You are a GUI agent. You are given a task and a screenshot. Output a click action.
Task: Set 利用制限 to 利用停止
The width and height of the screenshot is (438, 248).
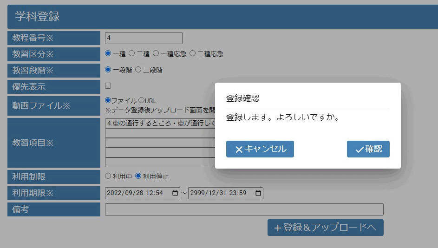(x=138, y=176)
